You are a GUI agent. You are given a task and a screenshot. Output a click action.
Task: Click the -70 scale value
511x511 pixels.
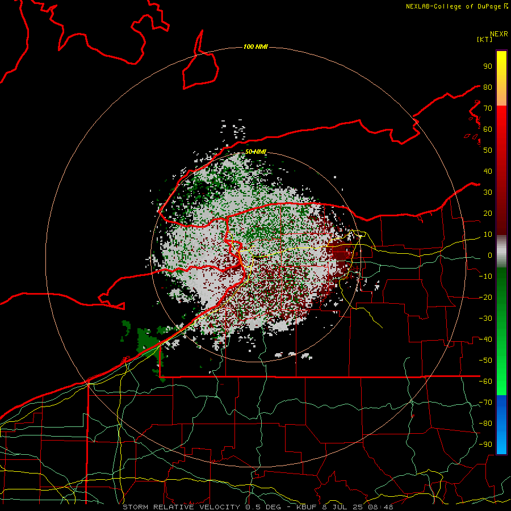(x=485, y=403)
